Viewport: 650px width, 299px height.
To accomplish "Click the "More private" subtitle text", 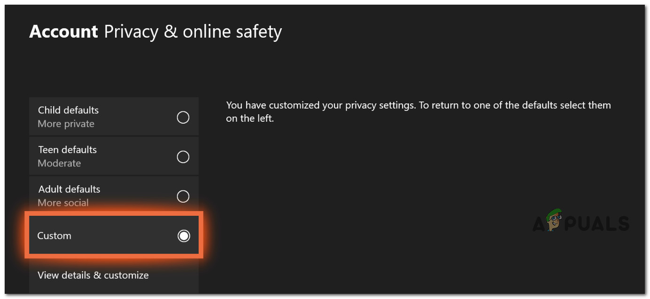I will tap(66, 124).
